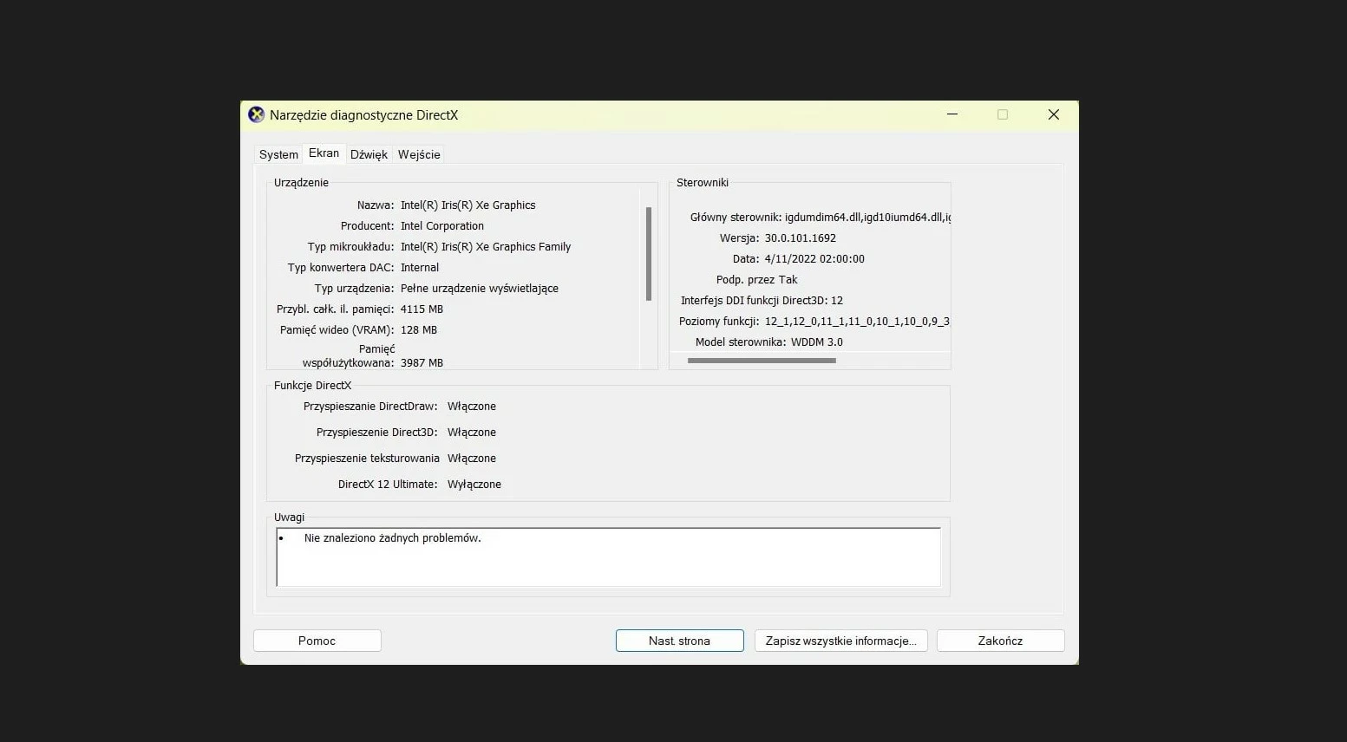Click the 'Pamięć wideo (VRAM):' label
The height and width of the screenshot is (742, 1347).
[x=337, y=330]
